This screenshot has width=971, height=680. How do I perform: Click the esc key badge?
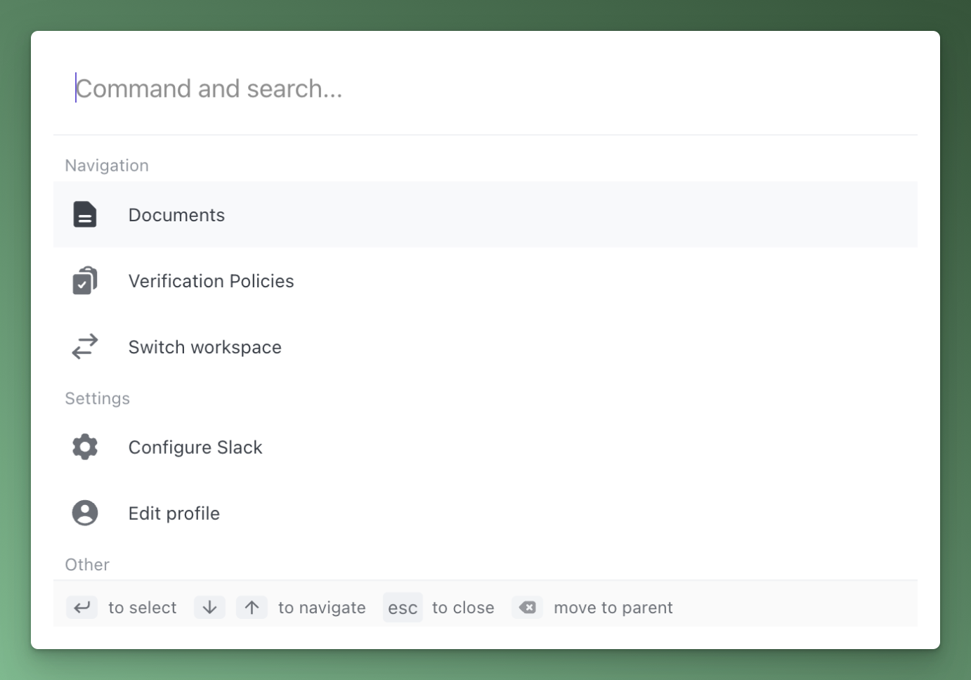403,608
